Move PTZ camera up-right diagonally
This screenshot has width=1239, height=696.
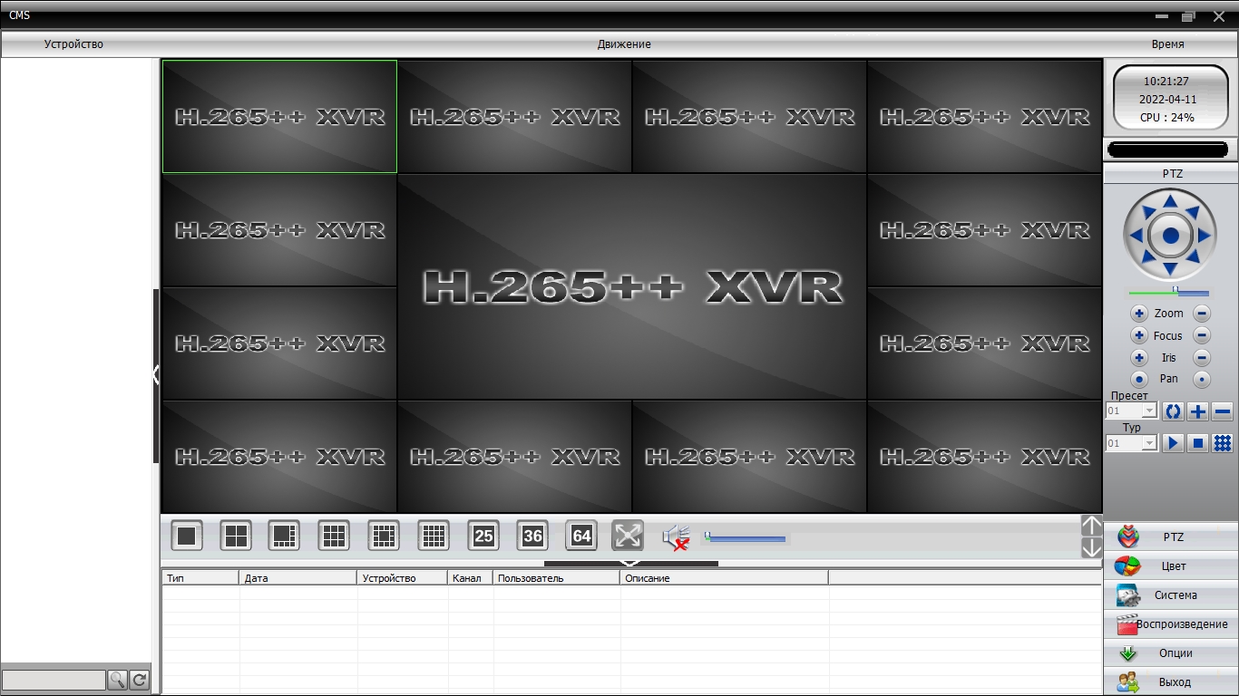(1194, 212)
